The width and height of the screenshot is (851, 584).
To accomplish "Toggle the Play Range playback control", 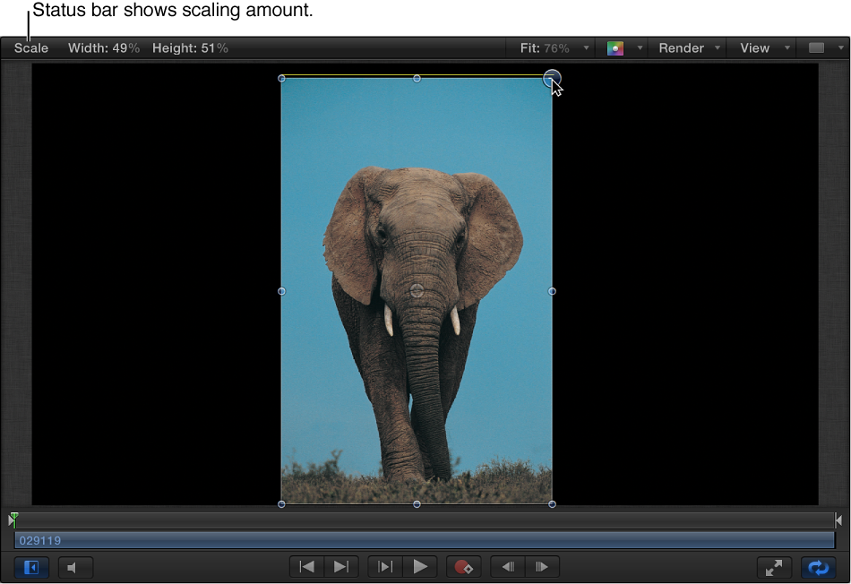I will click(385, 566).
